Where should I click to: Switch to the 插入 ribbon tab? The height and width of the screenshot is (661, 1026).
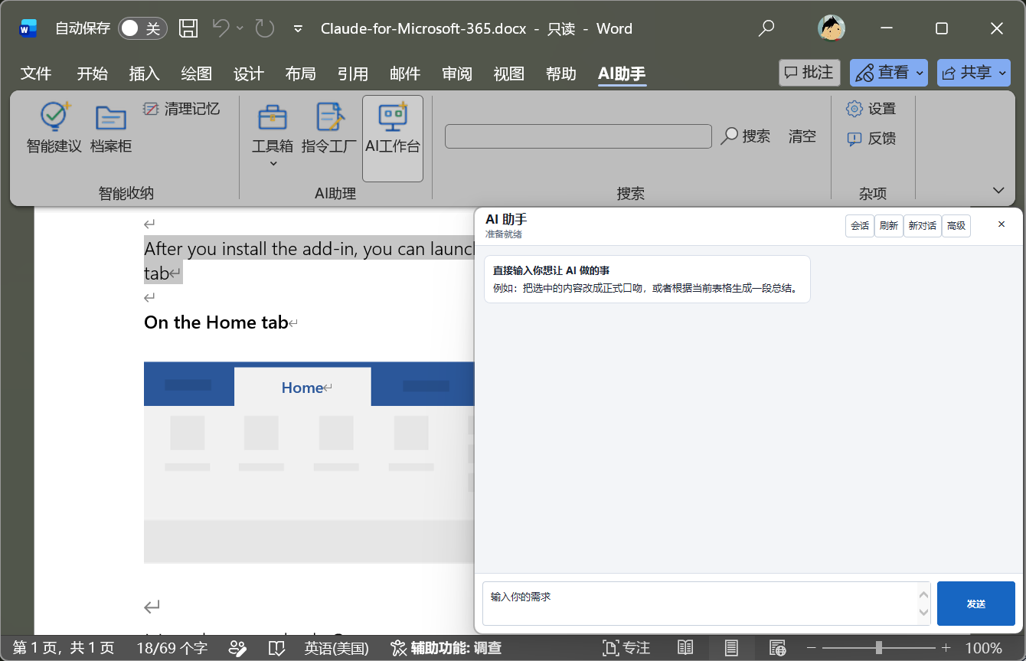point(145,74)
